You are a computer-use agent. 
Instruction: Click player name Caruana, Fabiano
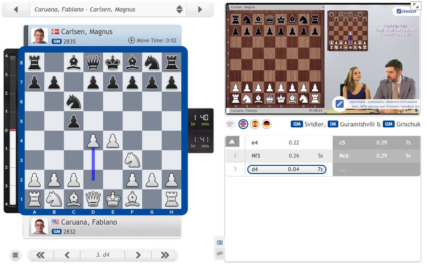coord(89,222)
